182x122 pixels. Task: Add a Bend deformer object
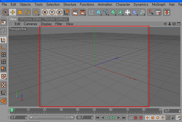(134, 12)
